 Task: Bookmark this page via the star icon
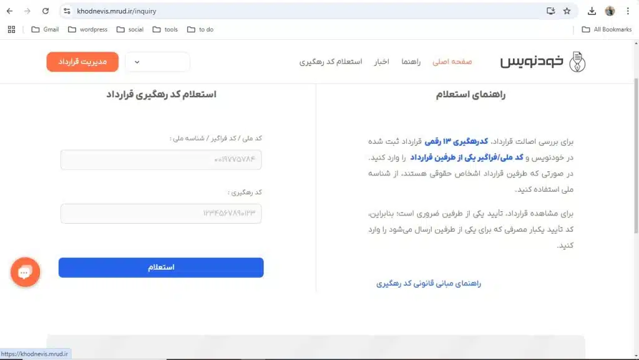click(x=567, y=11)
